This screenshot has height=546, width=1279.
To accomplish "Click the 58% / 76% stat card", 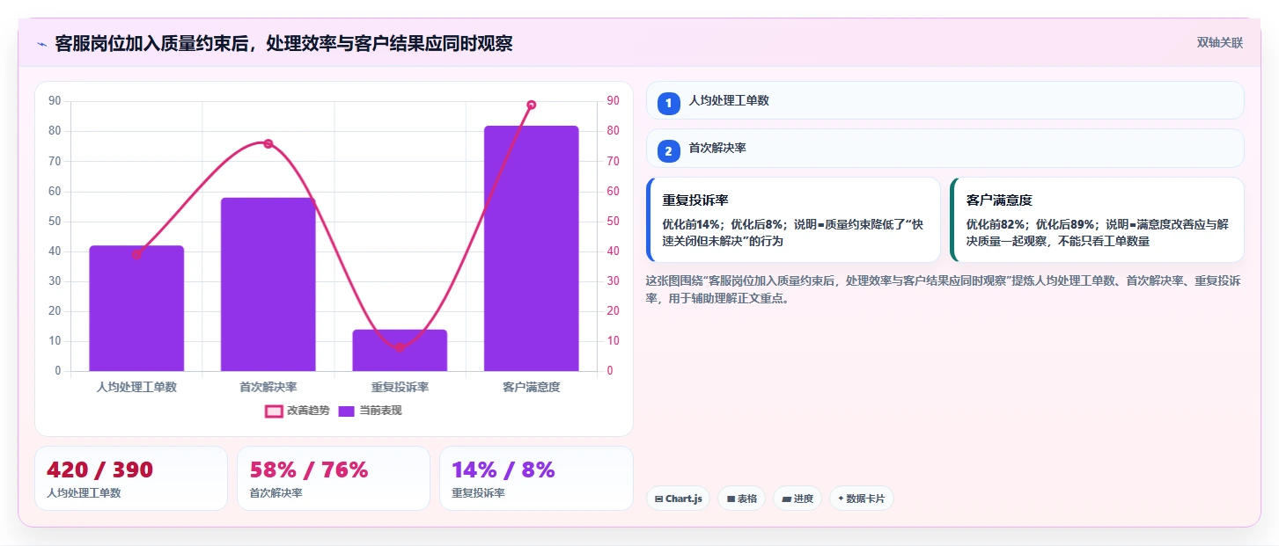I will click(334, 478).
